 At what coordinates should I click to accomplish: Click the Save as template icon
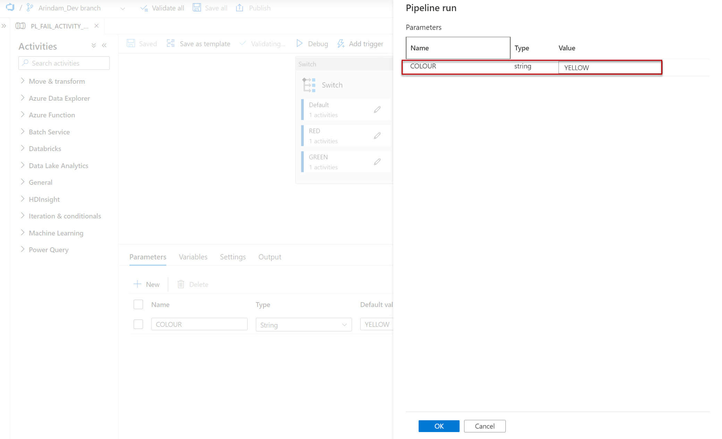[170, 43]
